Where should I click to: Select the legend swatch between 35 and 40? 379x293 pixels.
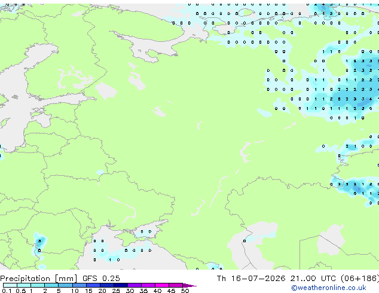tap(148, 285)
